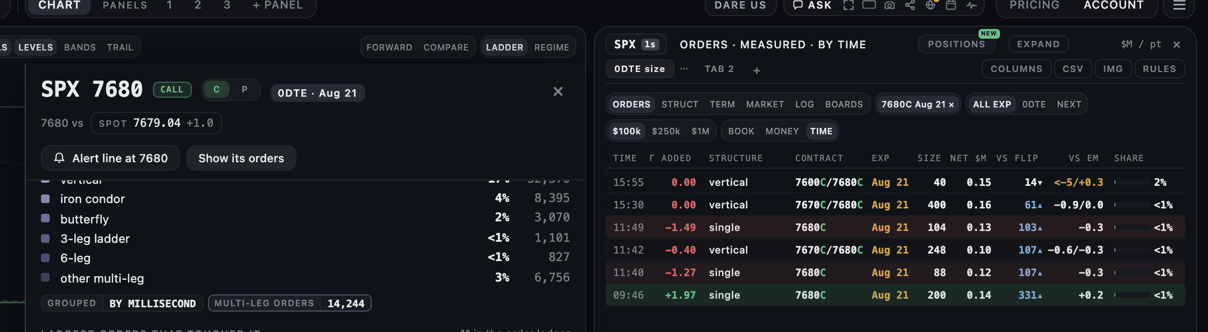Open the 0DTE · Aug 21 expiry selector
This screenshot has height=332, width=1208.
tap(317, 93)
